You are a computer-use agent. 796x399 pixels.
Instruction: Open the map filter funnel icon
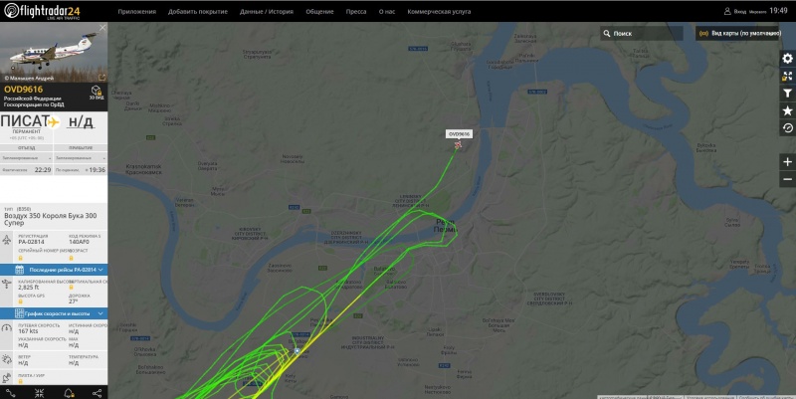point(787,94)
